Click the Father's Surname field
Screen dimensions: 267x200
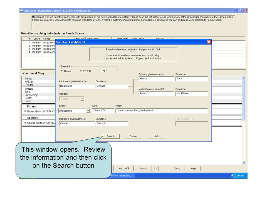pos(192,79)
